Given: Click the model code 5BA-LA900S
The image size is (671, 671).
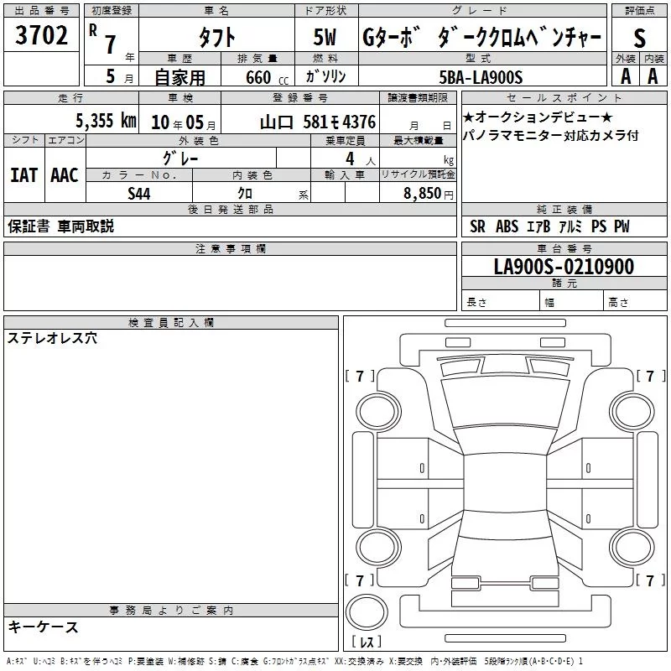Looking at the screenshot, I should (481, 77).
